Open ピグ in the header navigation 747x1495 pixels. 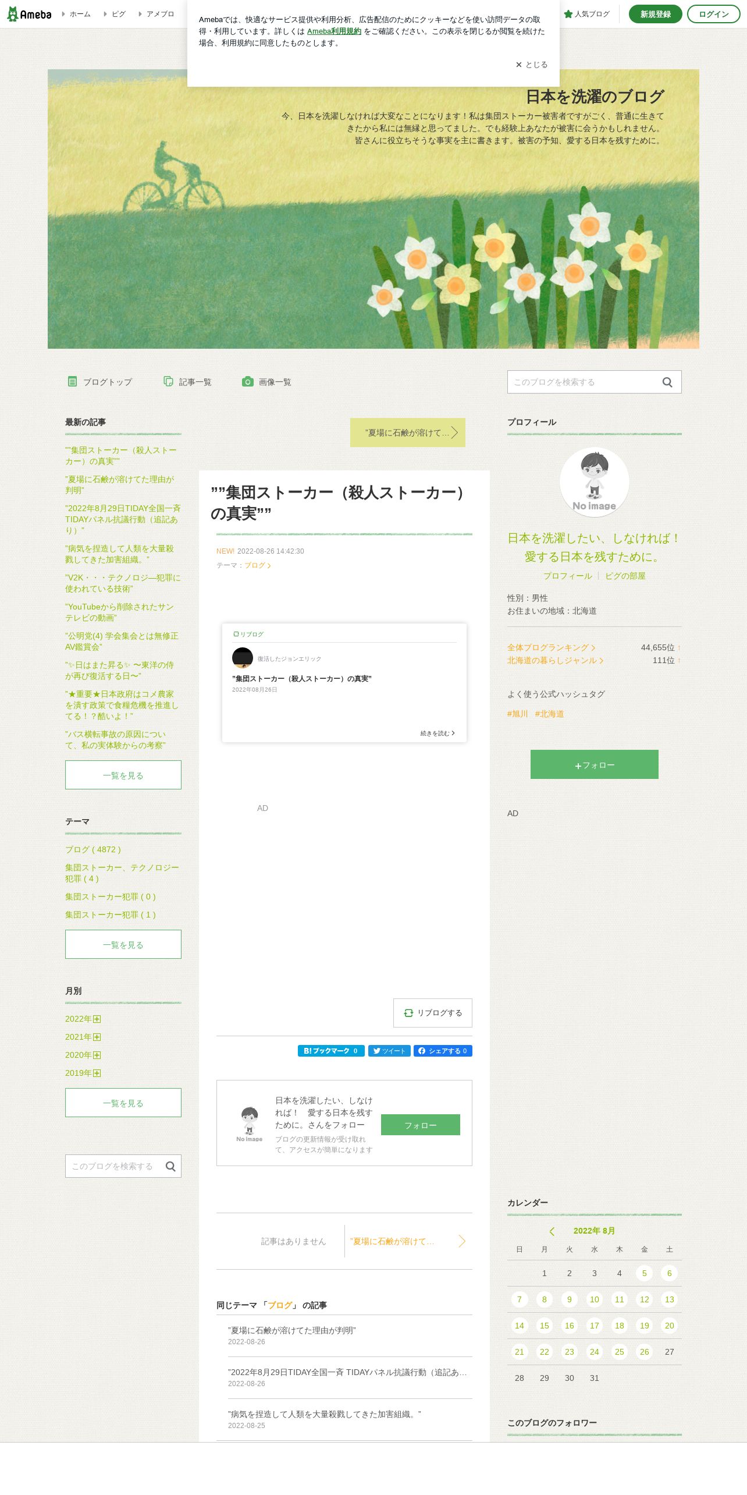click(x=115, y=14)
